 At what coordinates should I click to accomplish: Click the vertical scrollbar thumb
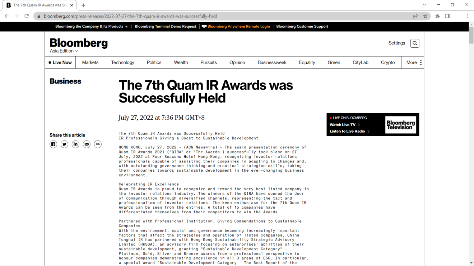[471, 35]
